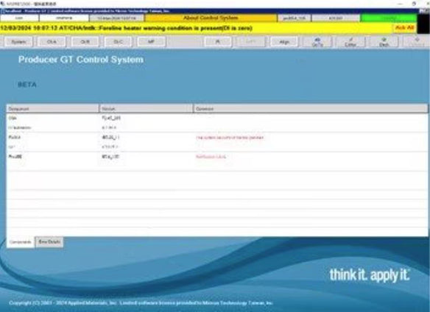Select the Ch C toolbar button

coord(119,42)
